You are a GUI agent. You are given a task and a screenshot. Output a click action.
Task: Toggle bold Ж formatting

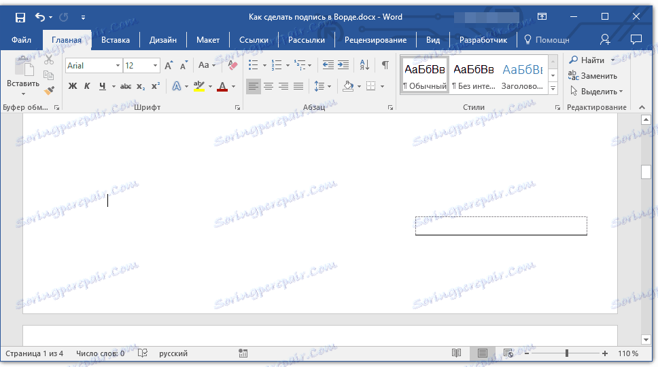[x=73, y=86]
